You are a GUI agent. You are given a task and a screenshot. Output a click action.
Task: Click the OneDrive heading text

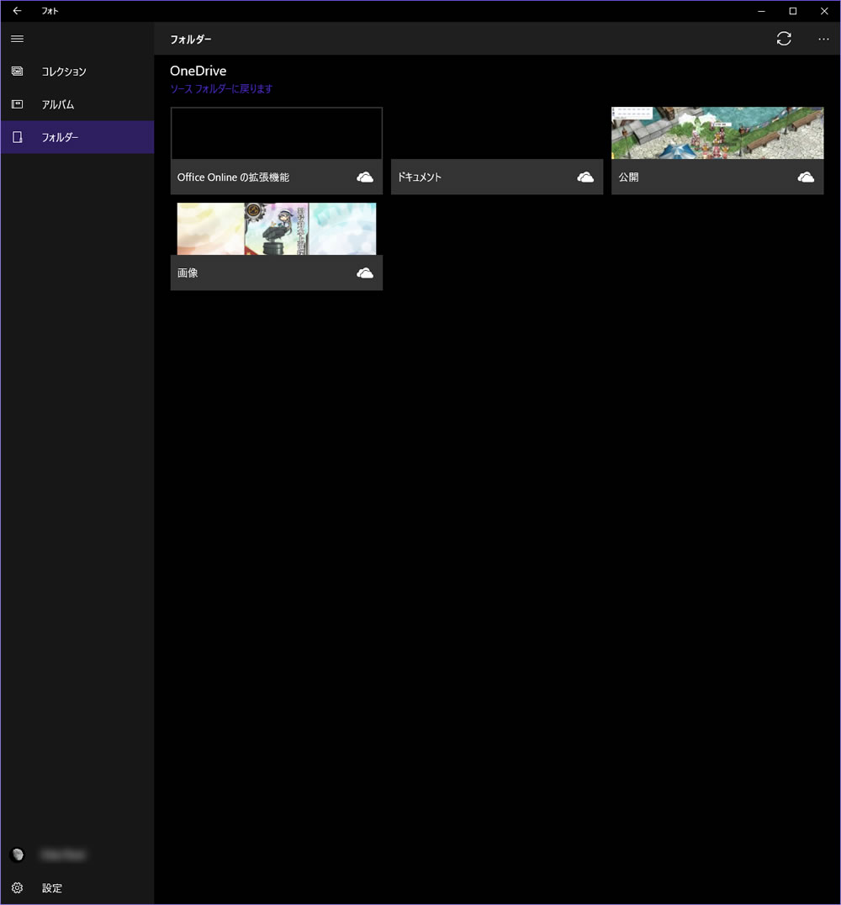pos(198,71)
